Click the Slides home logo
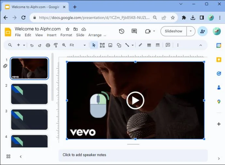Image resolution: width=225 pixels, height=165 pixels. (x=8, y=32)
